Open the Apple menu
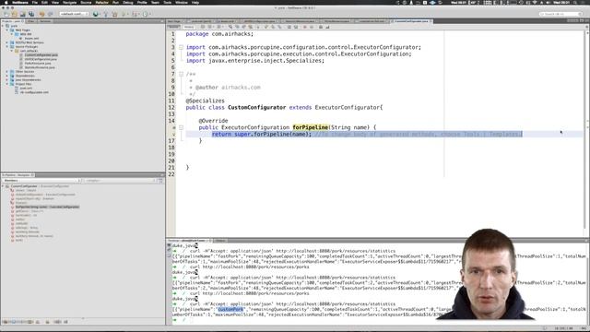The width and height of the screenshot is (590, 332). tap(6, 2)
